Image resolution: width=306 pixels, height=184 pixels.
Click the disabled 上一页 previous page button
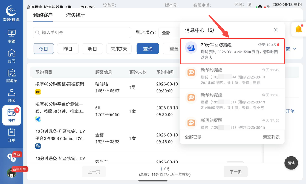tap(94, 172)
